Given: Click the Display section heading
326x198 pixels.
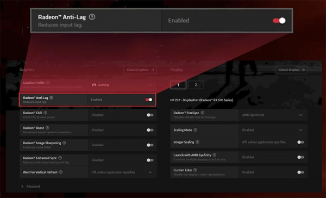Looking at the screenshot, I should (x=177, y=70).
